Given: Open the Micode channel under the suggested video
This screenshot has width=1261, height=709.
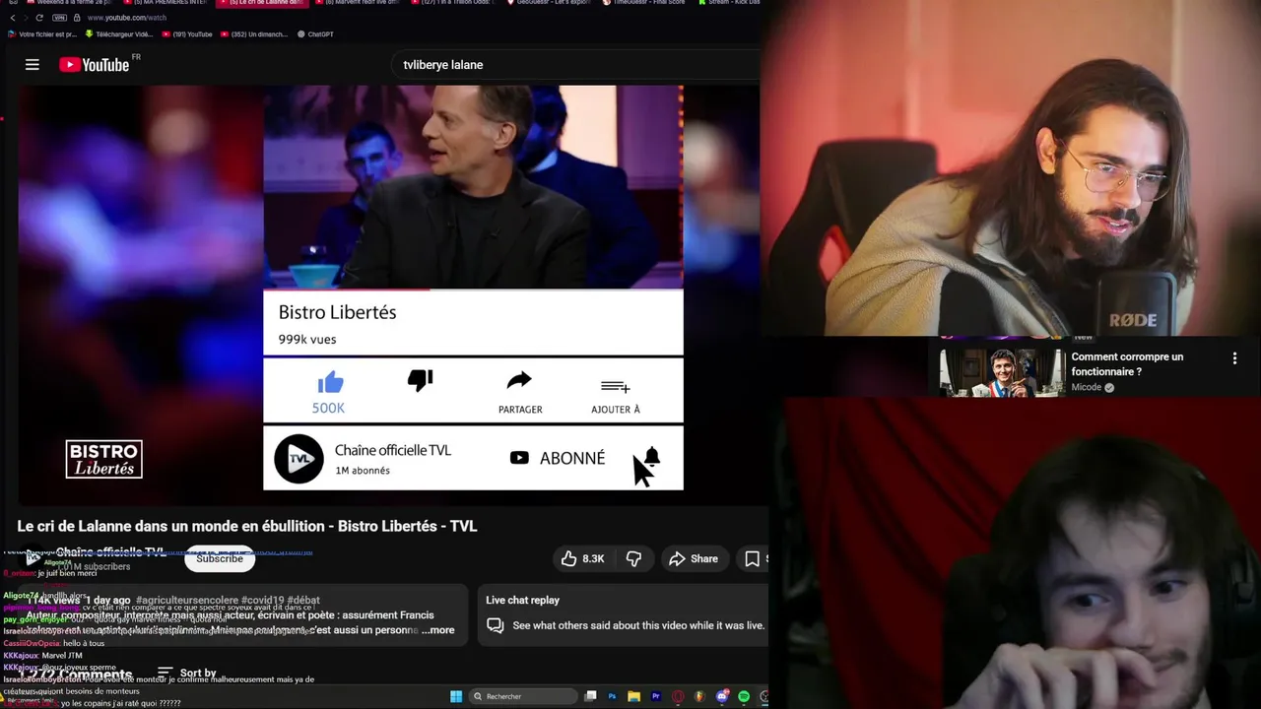Looking at the screenshot, I should coord(1087,388).
